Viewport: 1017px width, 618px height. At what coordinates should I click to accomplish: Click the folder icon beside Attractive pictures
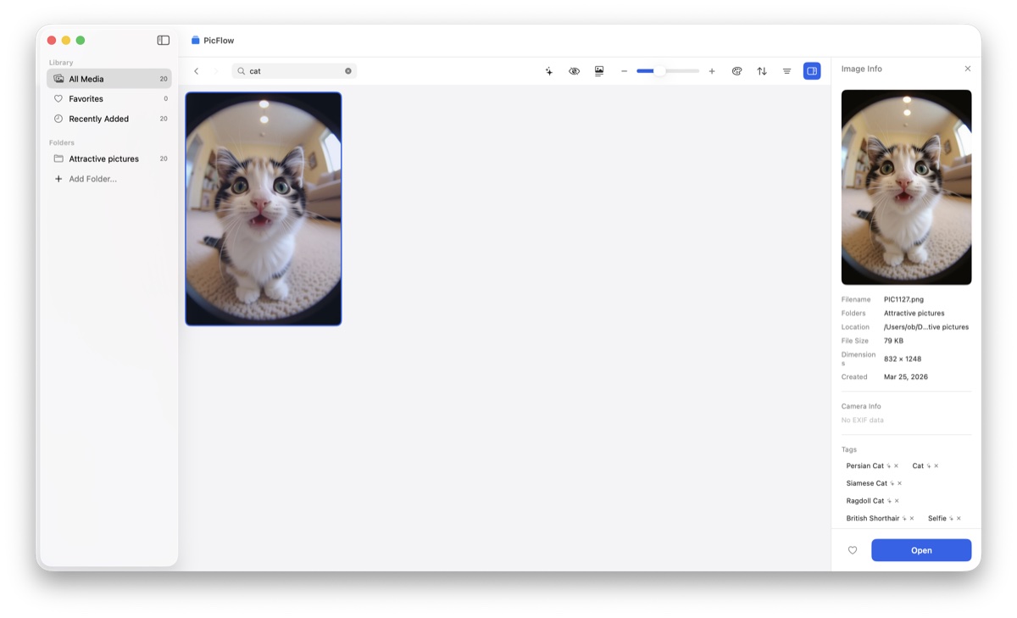(58, 159)
